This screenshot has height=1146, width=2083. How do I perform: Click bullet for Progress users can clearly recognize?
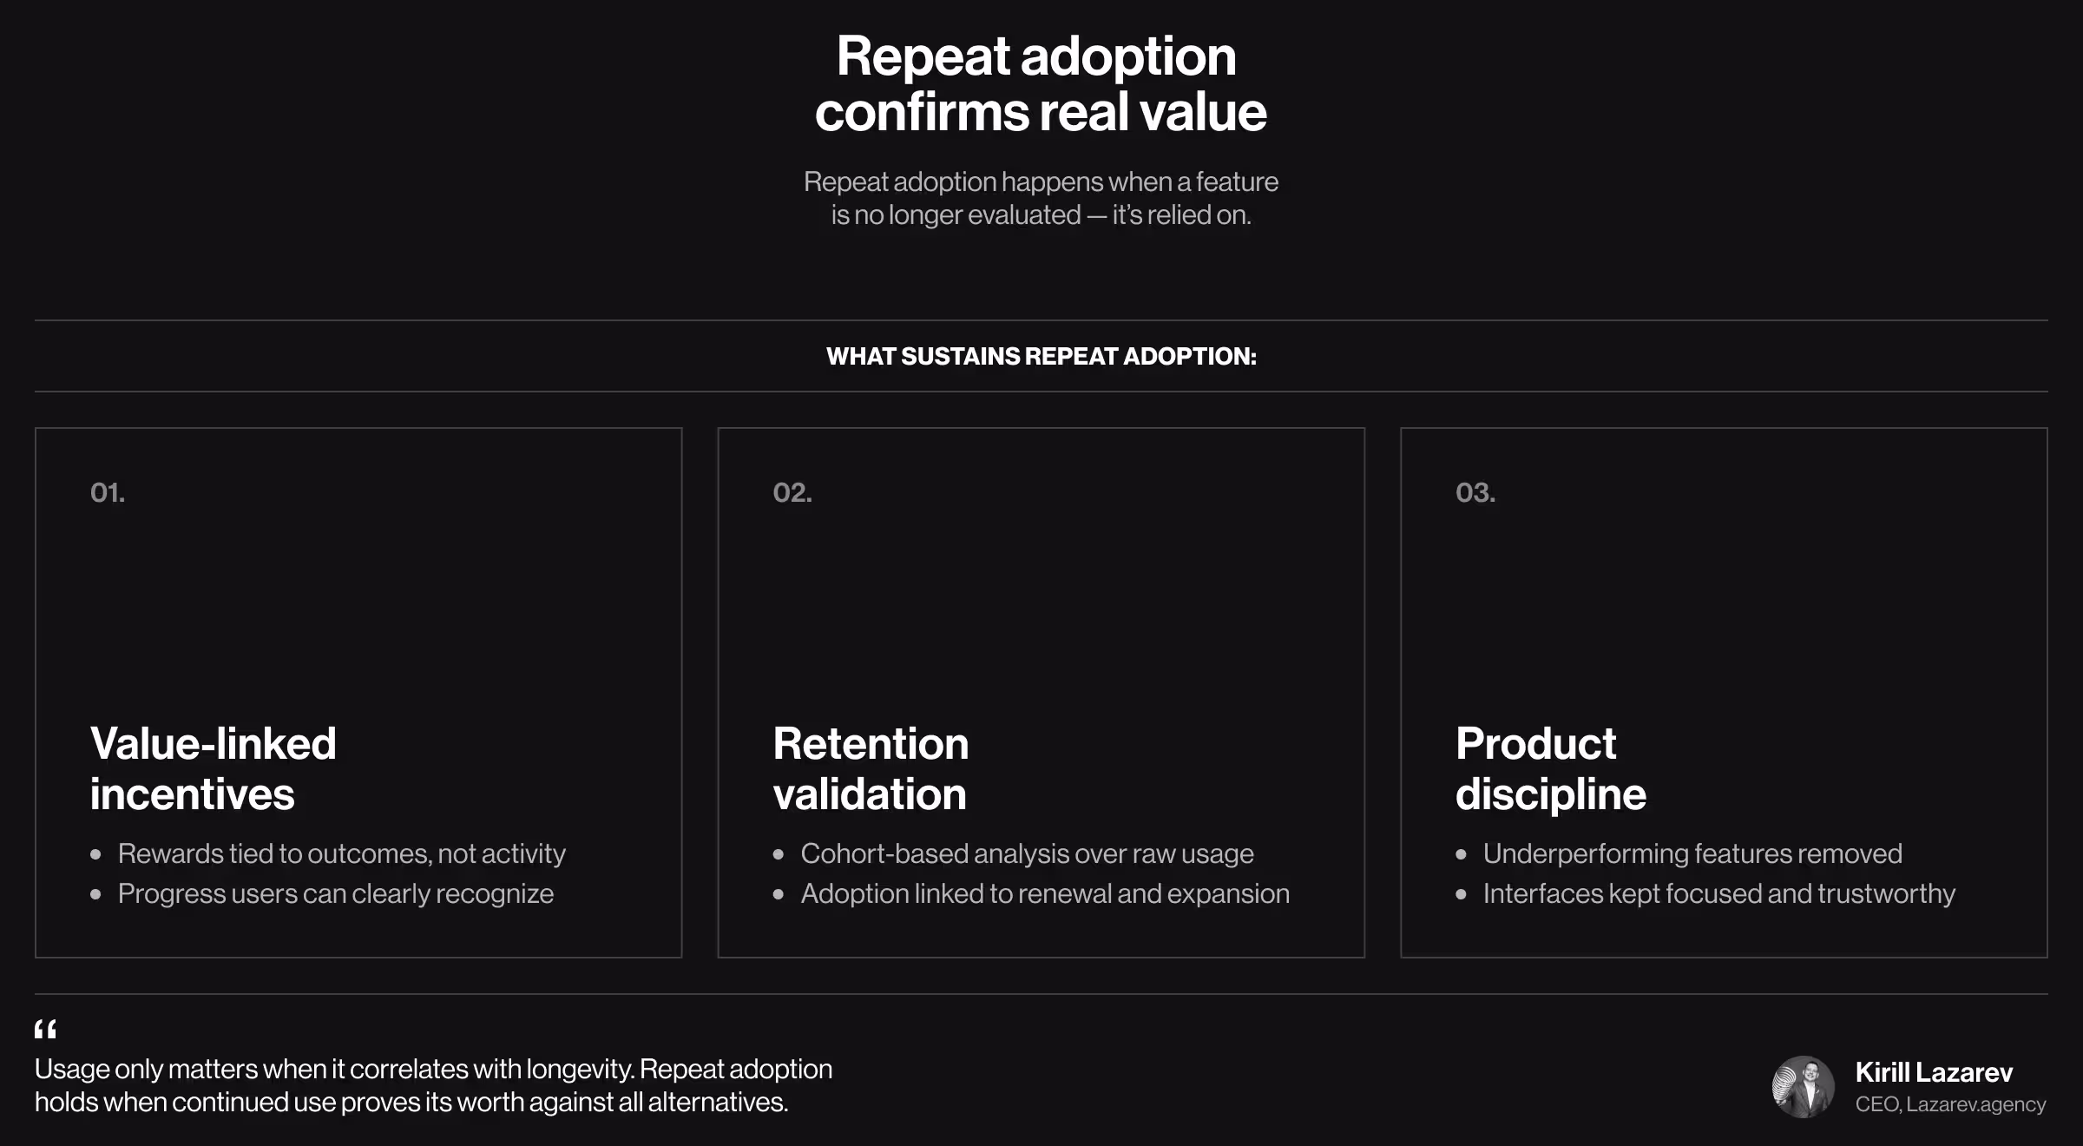coord(322,893)
